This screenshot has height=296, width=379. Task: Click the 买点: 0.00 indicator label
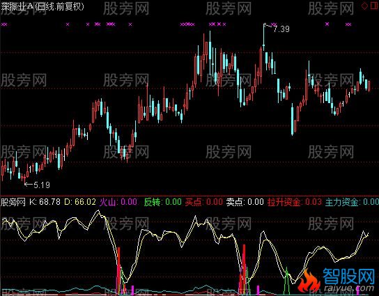(203, 201)
